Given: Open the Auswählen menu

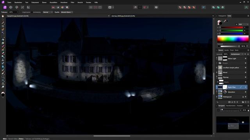Looking at the screenshot, I should pos(54,2).
